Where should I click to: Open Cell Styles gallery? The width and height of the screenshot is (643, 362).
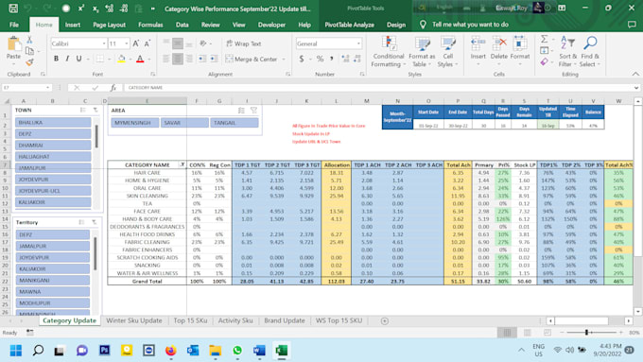pos(447,52)
